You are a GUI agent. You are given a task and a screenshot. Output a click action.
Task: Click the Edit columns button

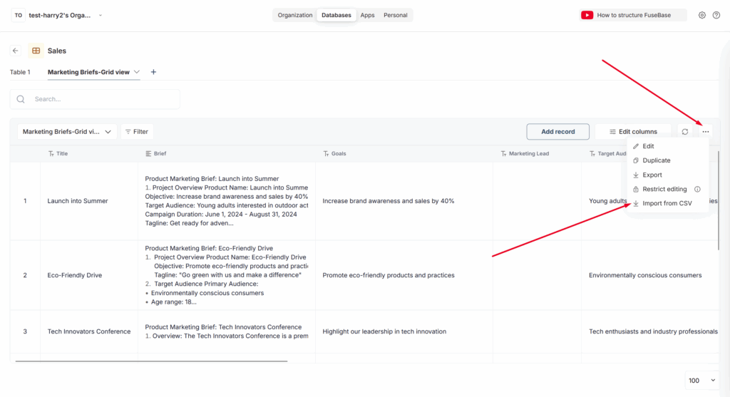coord(633,132)
